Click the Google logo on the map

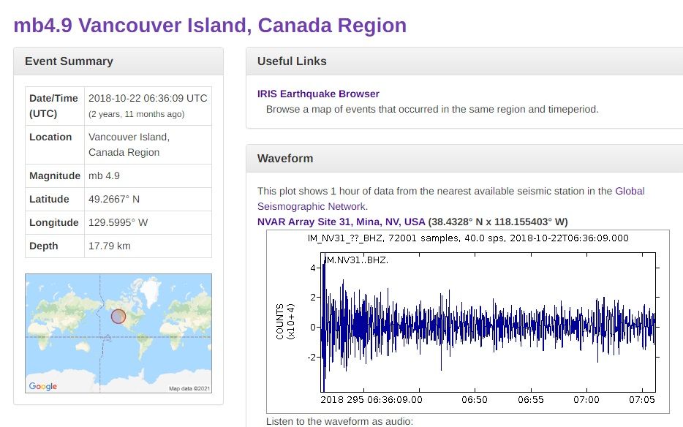(x=42, y=386)
